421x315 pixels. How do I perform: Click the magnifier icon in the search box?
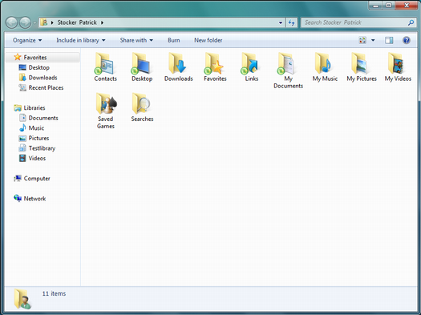pos(411,22)
